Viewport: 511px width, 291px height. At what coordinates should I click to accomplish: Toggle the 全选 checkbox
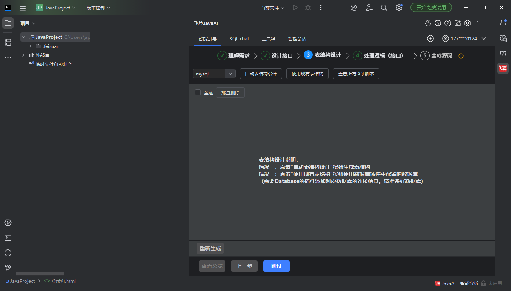pyautogui.click(x=198, y=92)
